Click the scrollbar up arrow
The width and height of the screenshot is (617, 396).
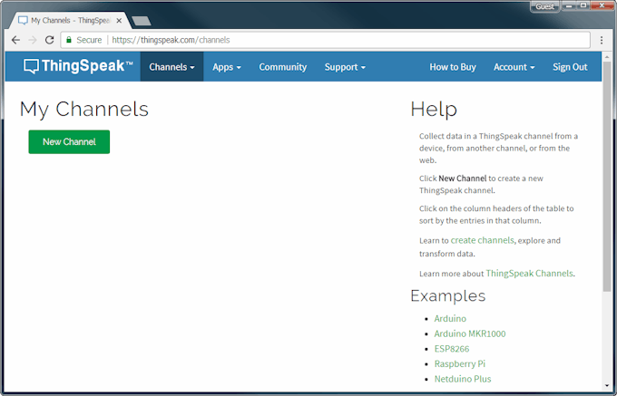coord(606,56)
